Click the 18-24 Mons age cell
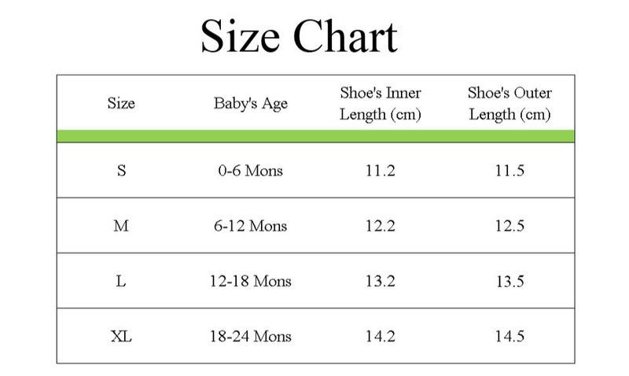Viewport: 629px width, 376px height. tap(251, 336)
